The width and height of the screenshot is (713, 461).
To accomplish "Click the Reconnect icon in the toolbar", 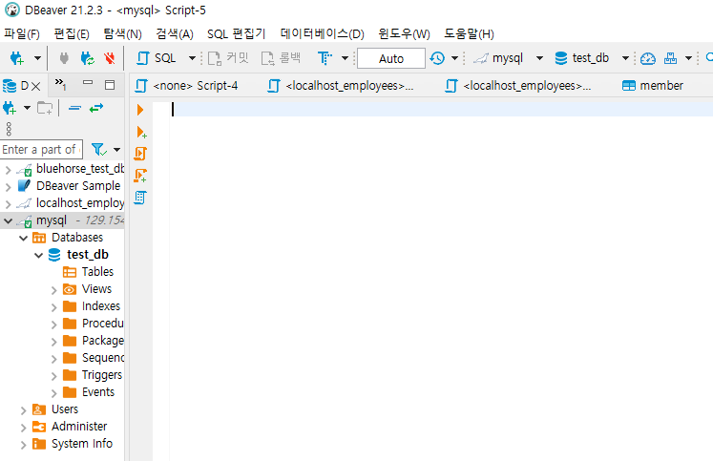I will tap(87, 58).
